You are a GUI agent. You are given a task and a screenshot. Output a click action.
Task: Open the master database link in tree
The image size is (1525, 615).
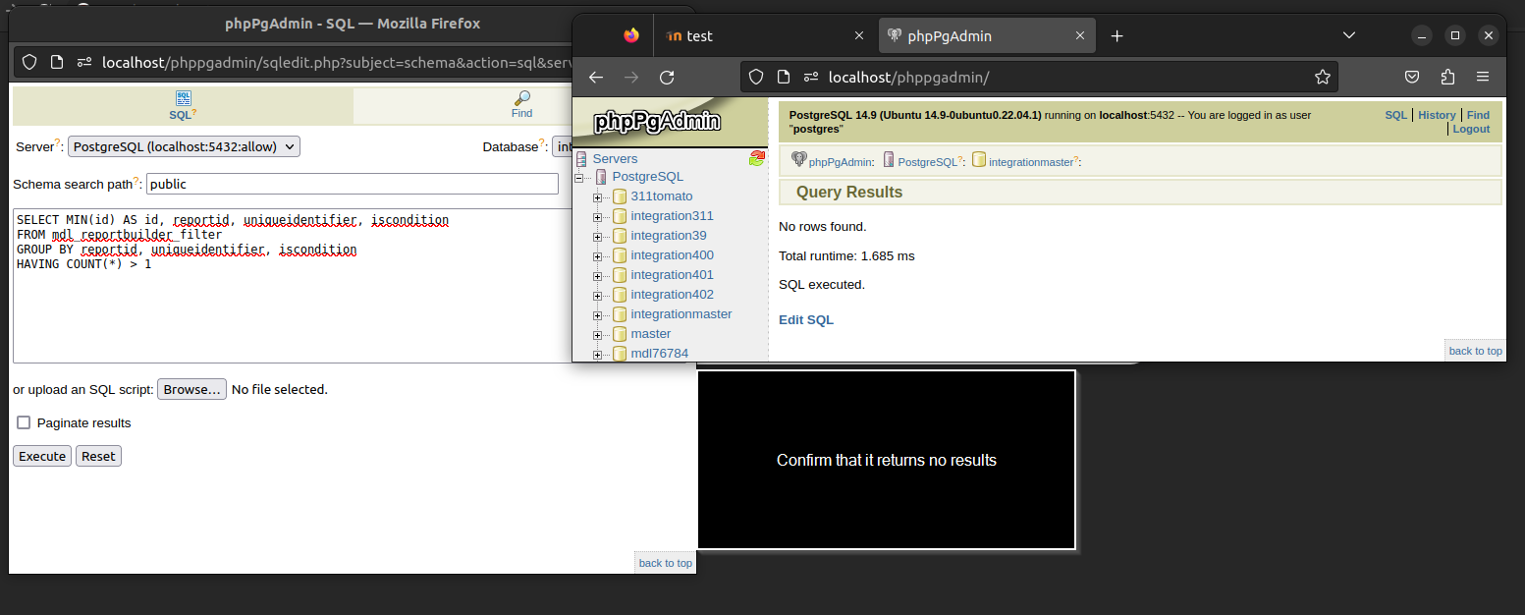click(651, 334)
